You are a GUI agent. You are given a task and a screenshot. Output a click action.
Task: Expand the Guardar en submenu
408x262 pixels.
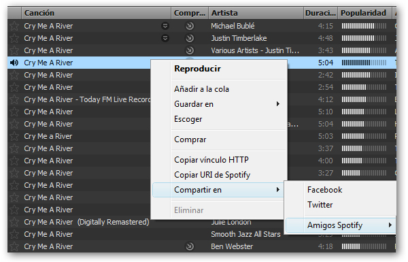coord(220,104)
